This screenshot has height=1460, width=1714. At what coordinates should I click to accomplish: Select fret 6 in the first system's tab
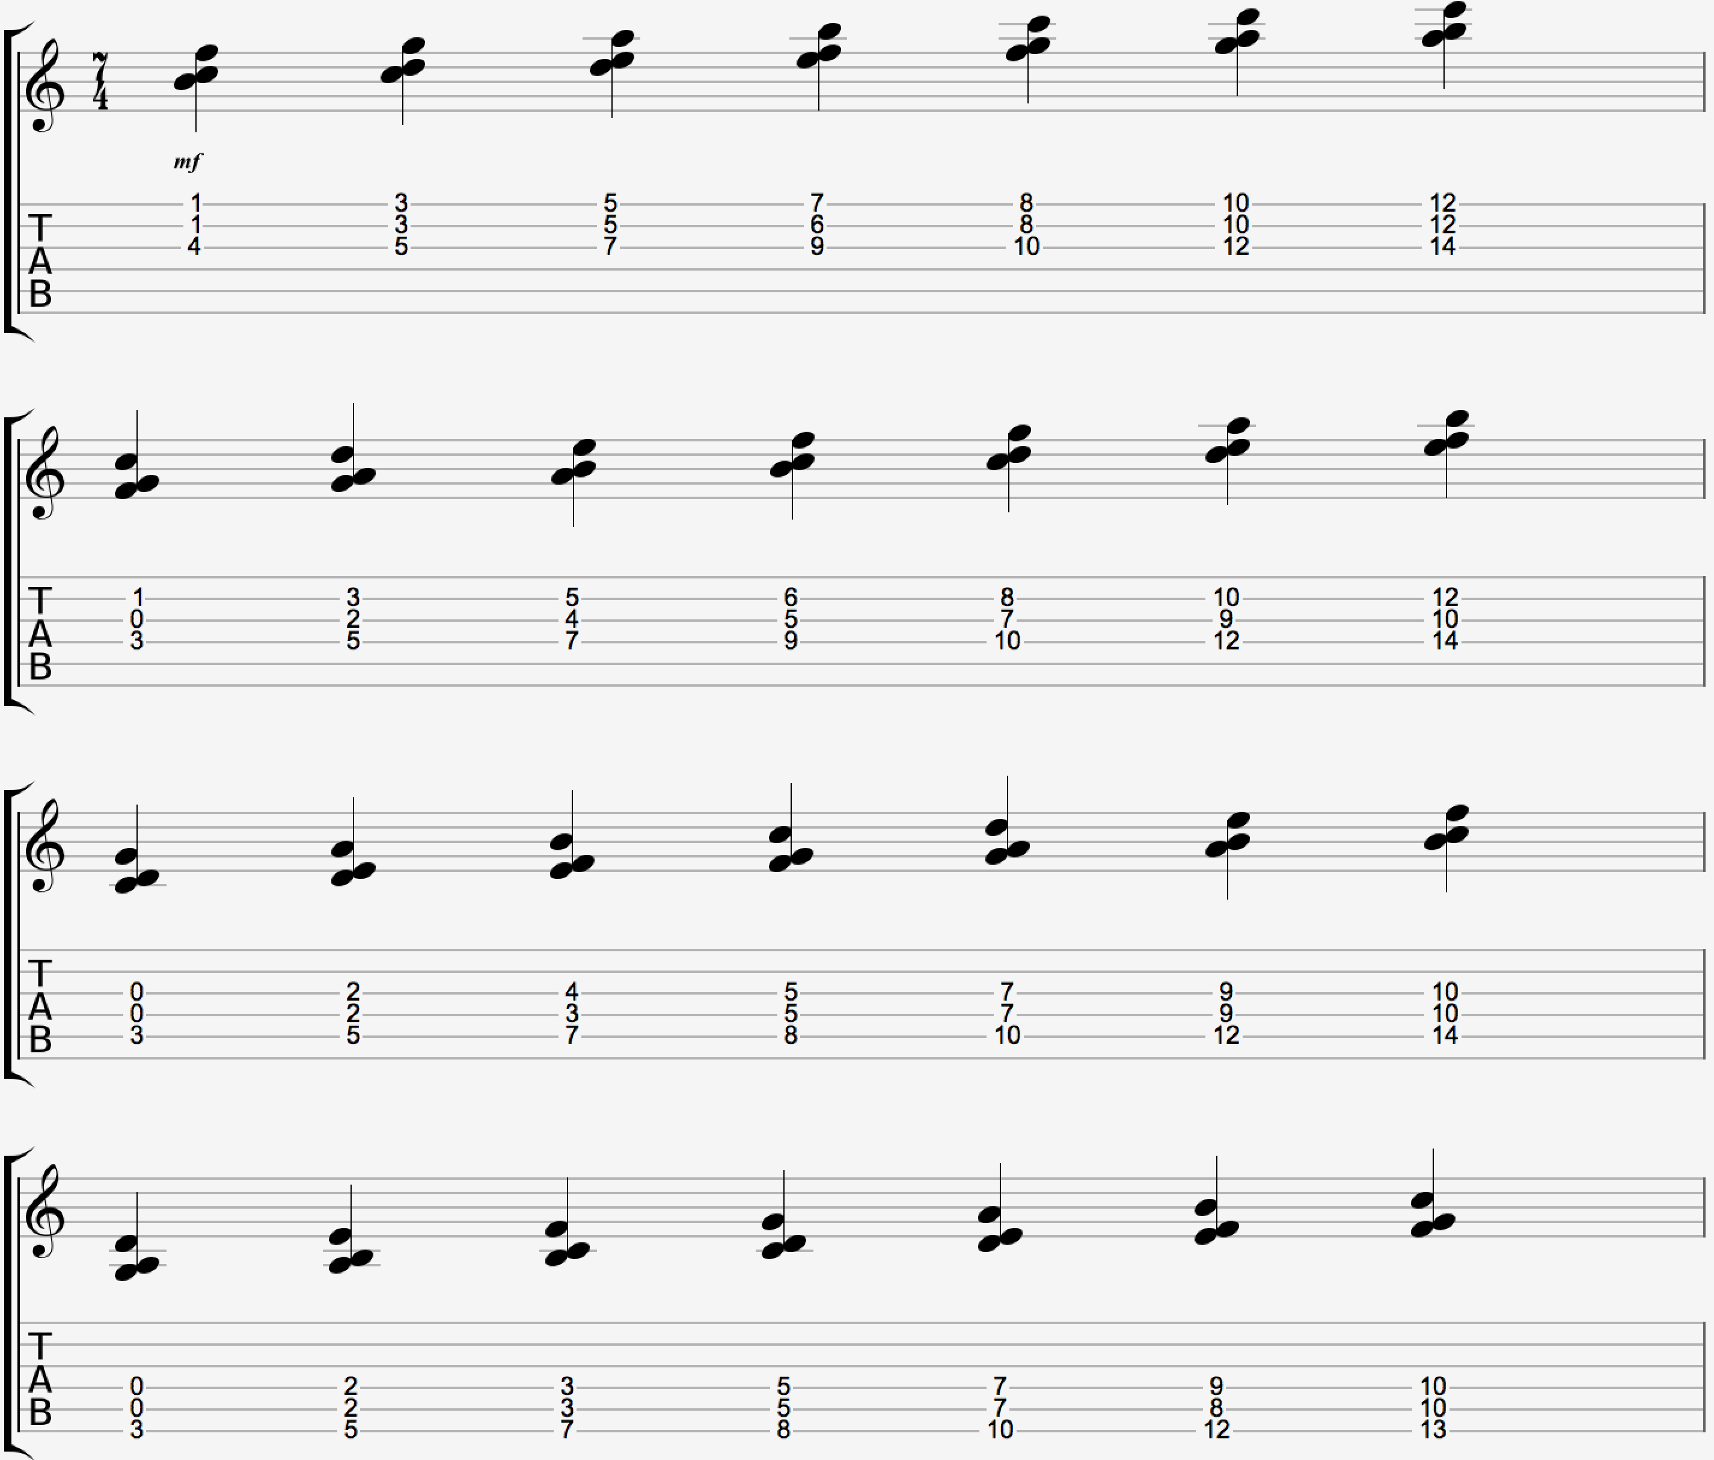click(817, 225)
